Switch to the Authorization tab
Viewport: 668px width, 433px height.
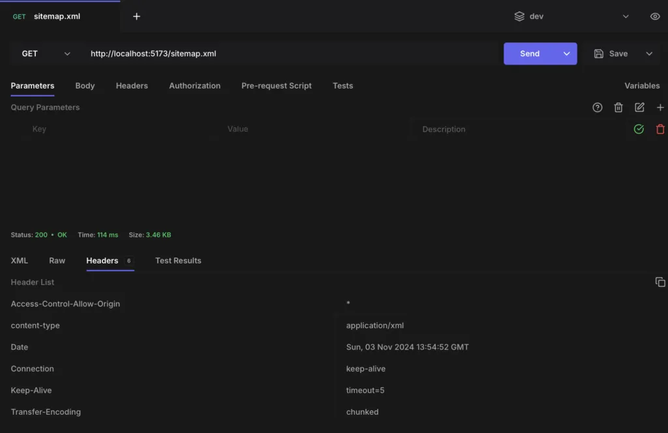(194, 85)
